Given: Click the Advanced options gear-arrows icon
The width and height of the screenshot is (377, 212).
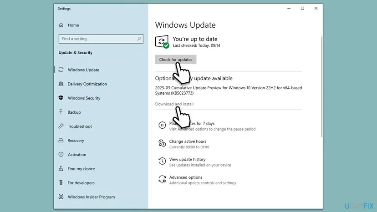Looking at the screenshot, I should point(162,179).
